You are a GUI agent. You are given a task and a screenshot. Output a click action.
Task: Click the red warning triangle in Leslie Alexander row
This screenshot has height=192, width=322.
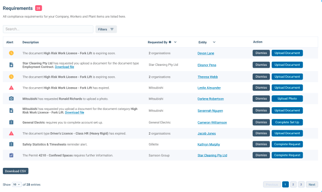click(x=11, y=88)
